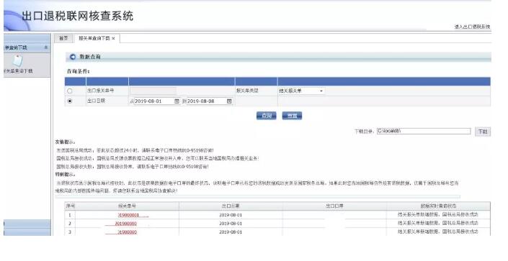This screenshot has height=261, width=508.
Task: Open the 报关单号 link in row 3
Action: coord(128,232)
